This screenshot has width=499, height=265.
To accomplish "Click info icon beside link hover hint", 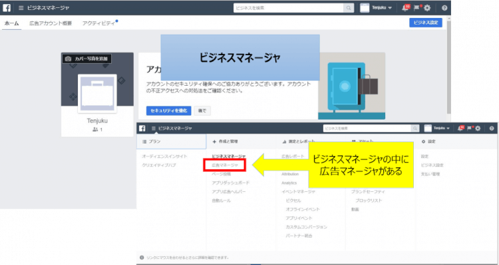I will click(x=142, y=258).
